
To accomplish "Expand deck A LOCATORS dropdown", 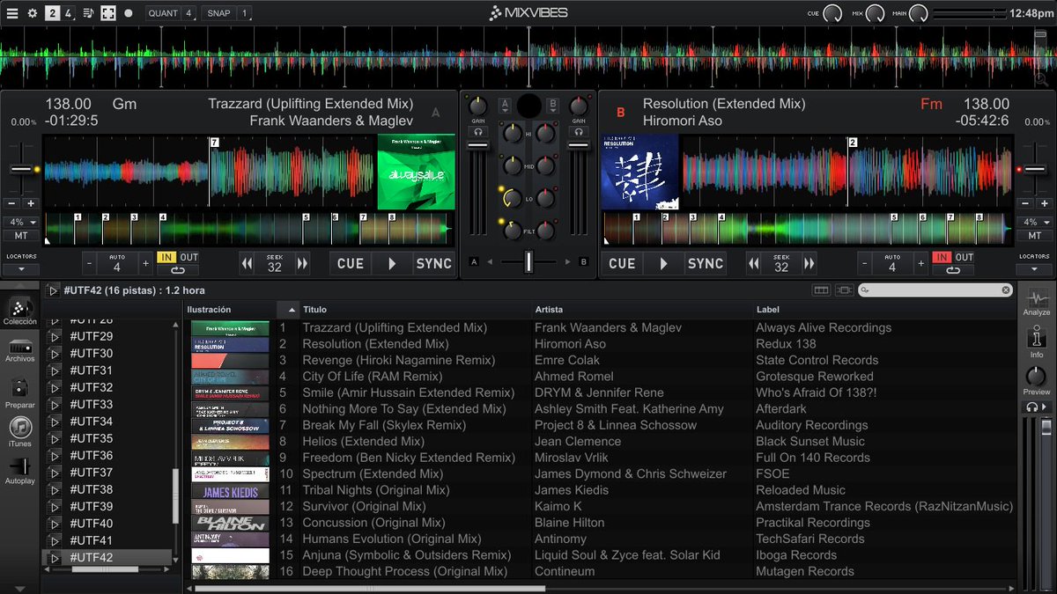I will click(x=21, y=269).
